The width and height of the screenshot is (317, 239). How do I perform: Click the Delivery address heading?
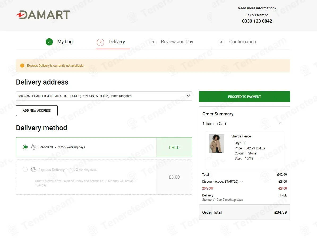click(x=42, y=82)
